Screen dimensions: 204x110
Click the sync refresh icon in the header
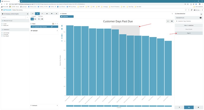click(192, 10)
